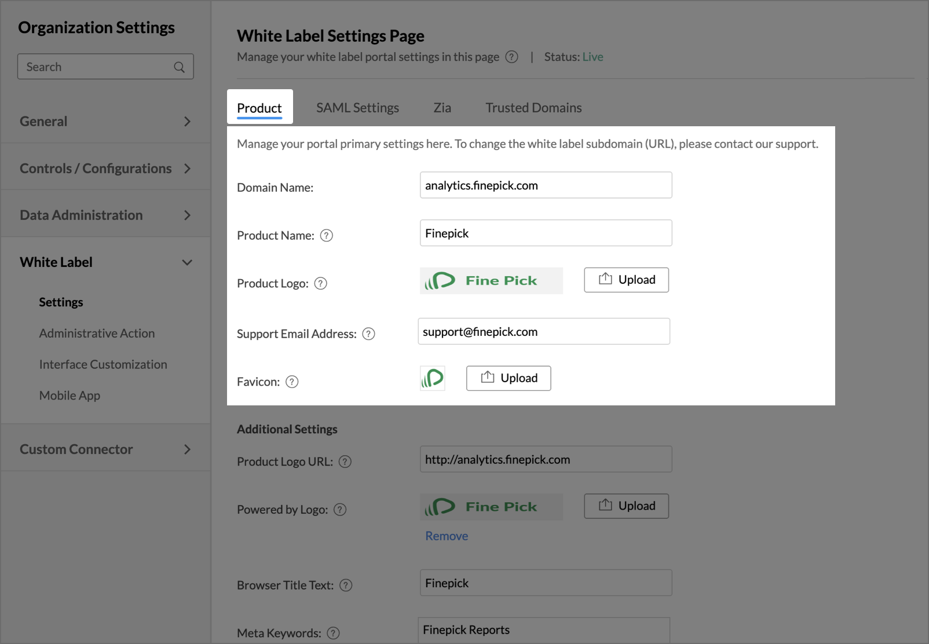This screenshot has width=929, height=644.
Task: Click help icon next to Browser Title Text
Action: coord(346,586)
